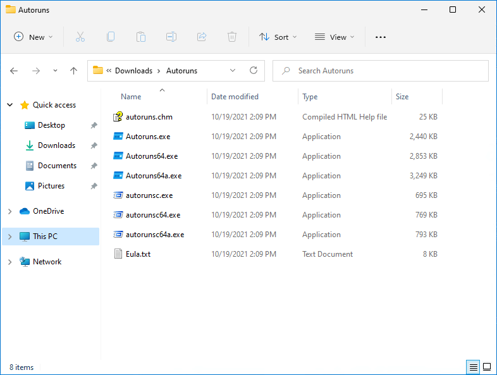Click the folder icon in address bar
The height and width of the screenshot is (375, 497).
point(97,70)
